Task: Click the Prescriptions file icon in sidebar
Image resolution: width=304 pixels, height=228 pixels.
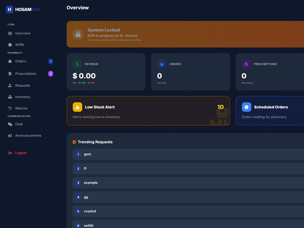Action: [10, 74]
